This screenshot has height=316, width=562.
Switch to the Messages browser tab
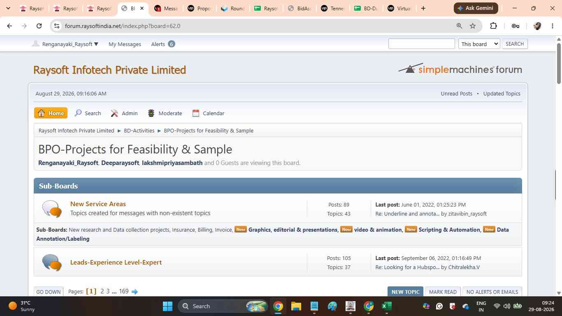166,8
